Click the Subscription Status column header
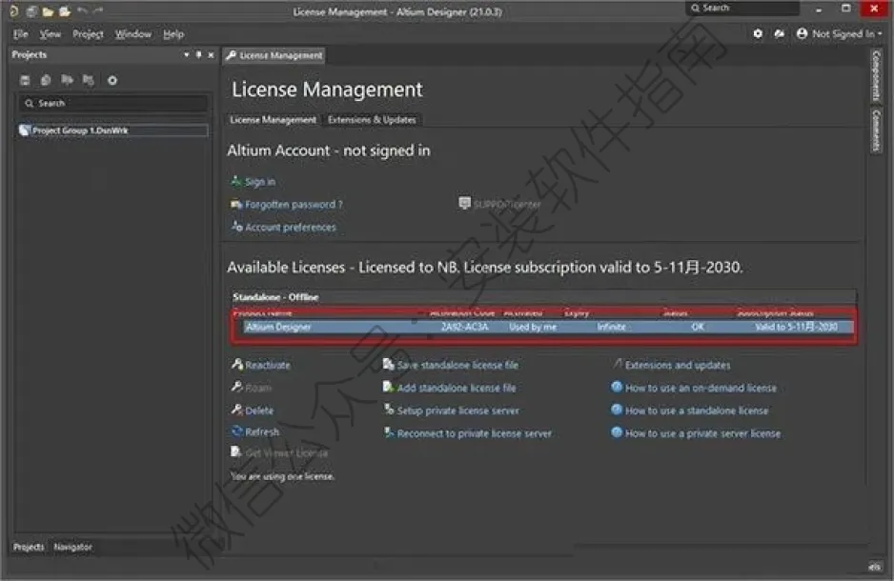This screenshot has height=581, width=894. point(775,312)
